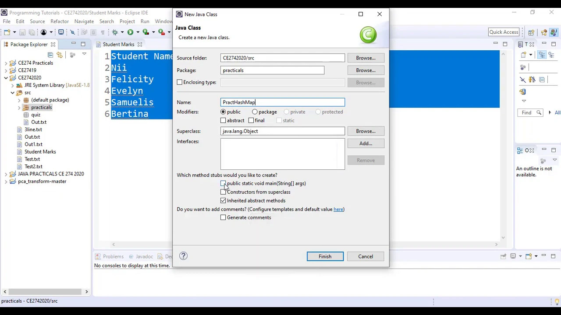Check the Enclosing type checkbox
This screenshot has width=561, height=315.
(179, 82)
